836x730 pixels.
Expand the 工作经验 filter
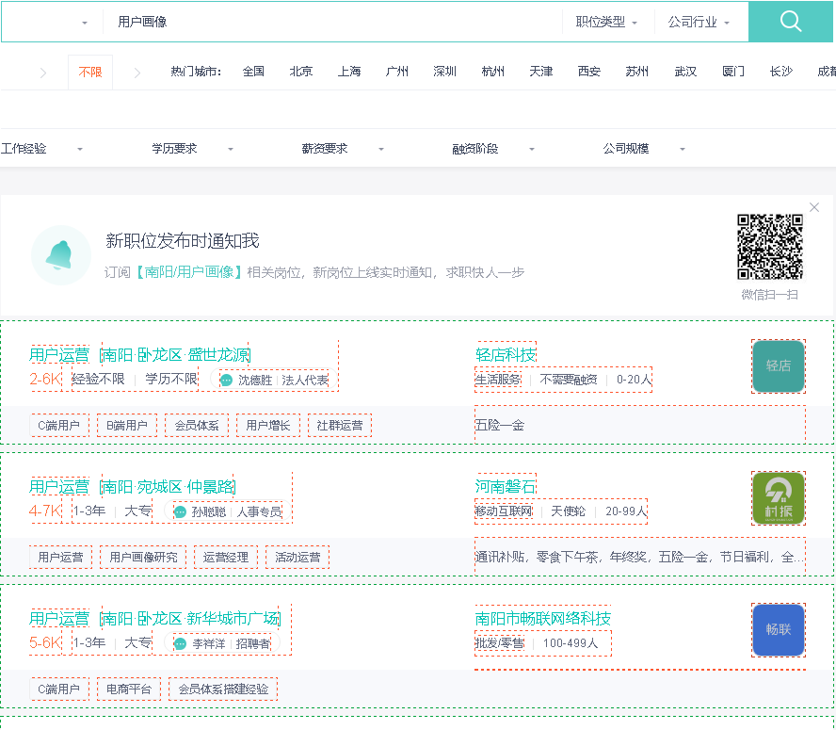click(x=41, y=148)
